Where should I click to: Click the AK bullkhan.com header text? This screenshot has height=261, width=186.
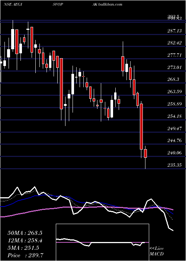click(x=107, y=4)
